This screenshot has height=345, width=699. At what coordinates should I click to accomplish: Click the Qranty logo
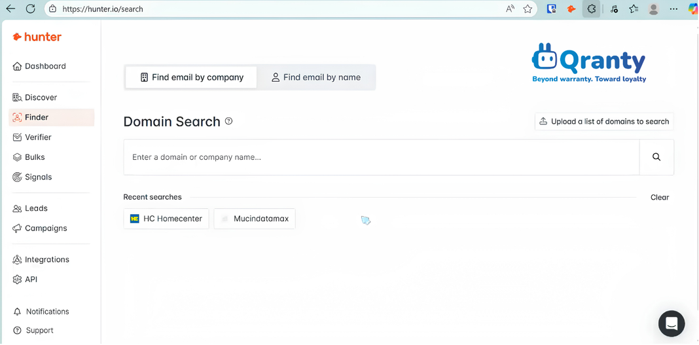(x=589, y=63)
